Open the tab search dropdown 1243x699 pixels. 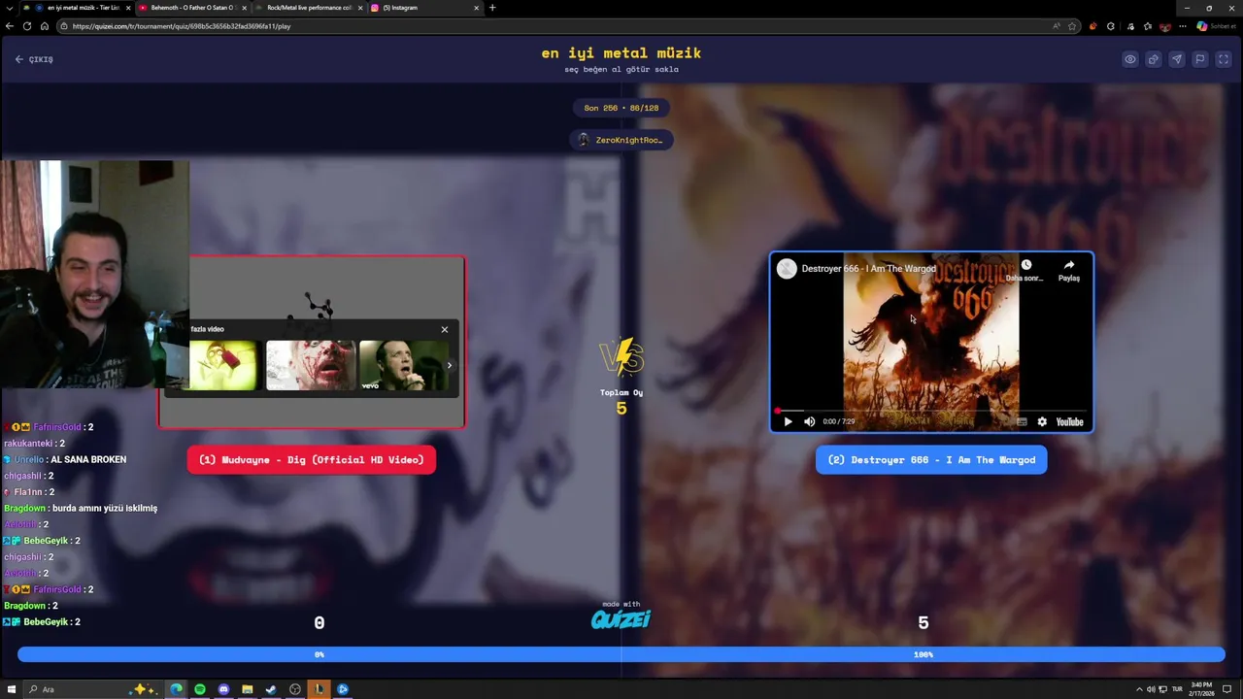click(x=10, y=8)
